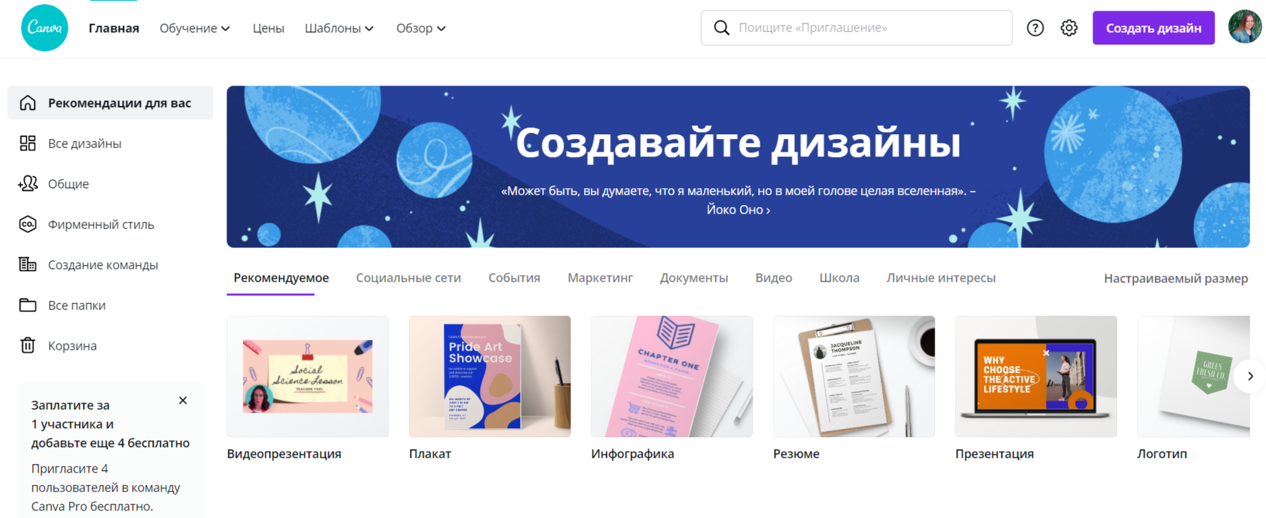
Task: Click the Создать дизайн button
Action: pyautogui.click(x=1153, y=28)
